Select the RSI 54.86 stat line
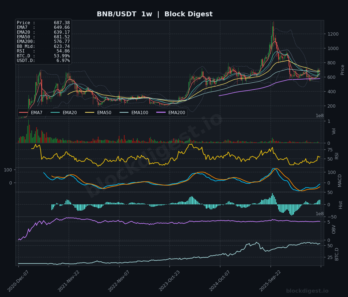 [43, 51]
